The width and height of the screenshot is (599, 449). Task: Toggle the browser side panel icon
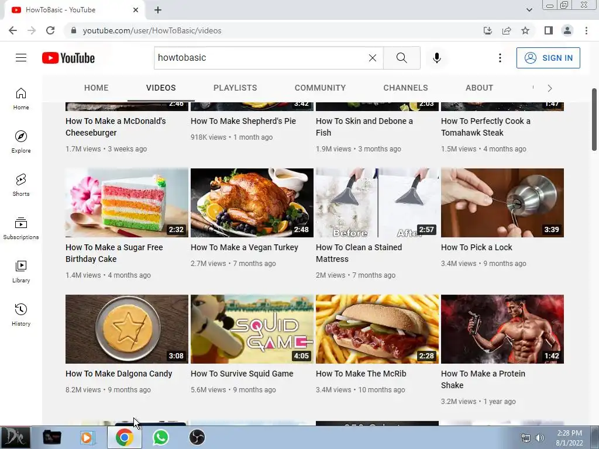549,30
